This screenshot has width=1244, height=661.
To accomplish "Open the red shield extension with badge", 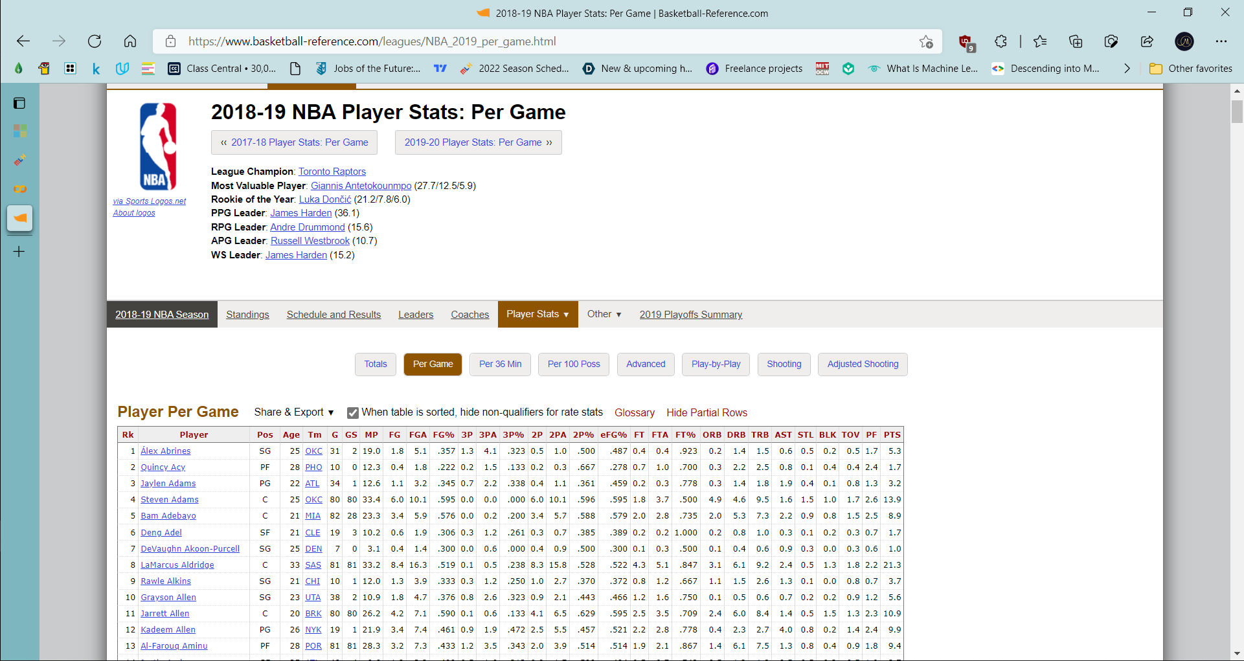I will point(966,42).
